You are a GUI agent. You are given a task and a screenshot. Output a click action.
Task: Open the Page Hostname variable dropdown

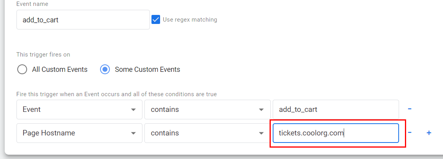pyautogui.click(x=79, y=133)
